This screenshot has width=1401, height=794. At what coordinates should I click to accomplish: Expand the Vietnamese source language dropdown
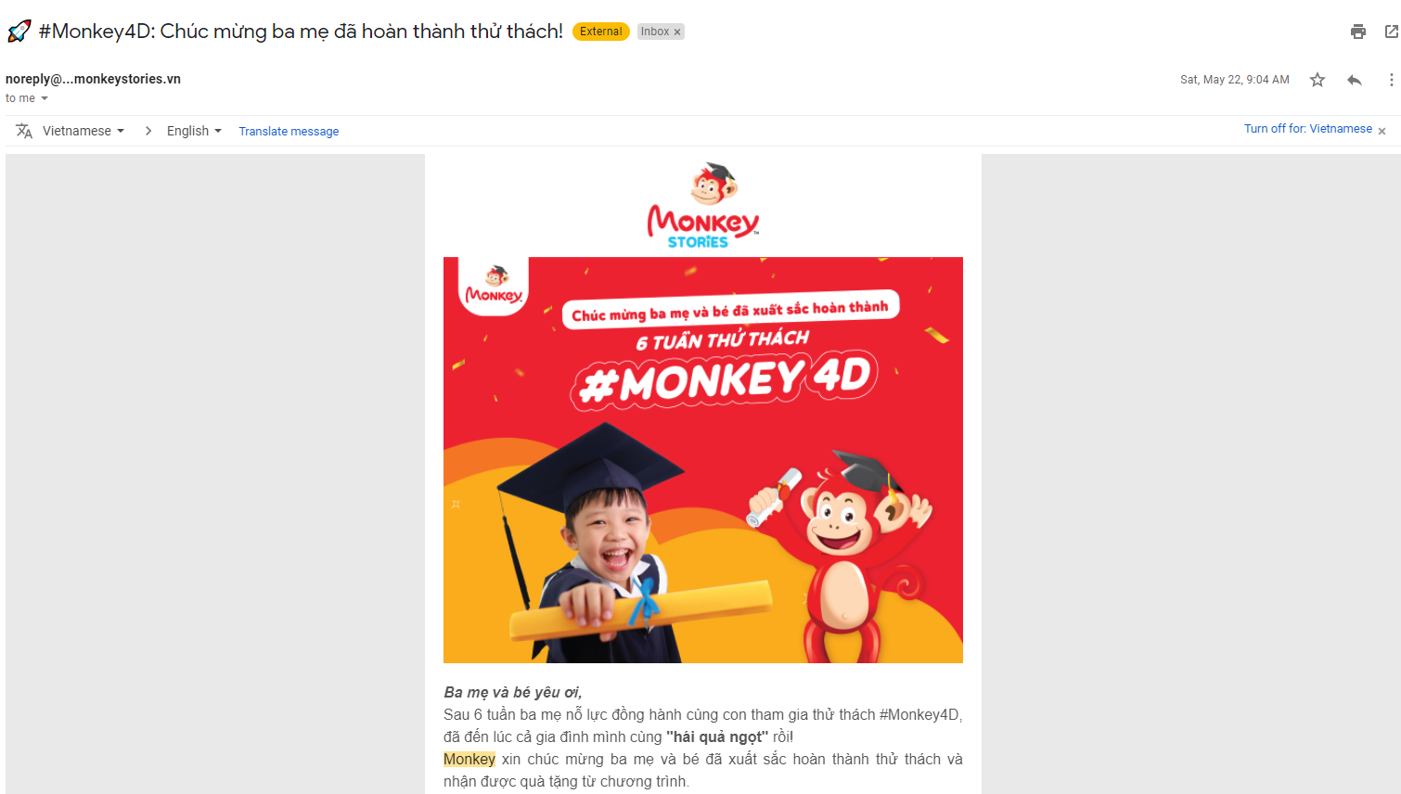84,131
